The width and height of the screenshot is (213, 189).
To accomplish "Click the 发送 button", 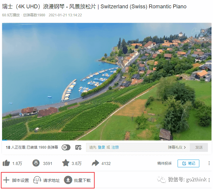I will [x=199, y=147].
